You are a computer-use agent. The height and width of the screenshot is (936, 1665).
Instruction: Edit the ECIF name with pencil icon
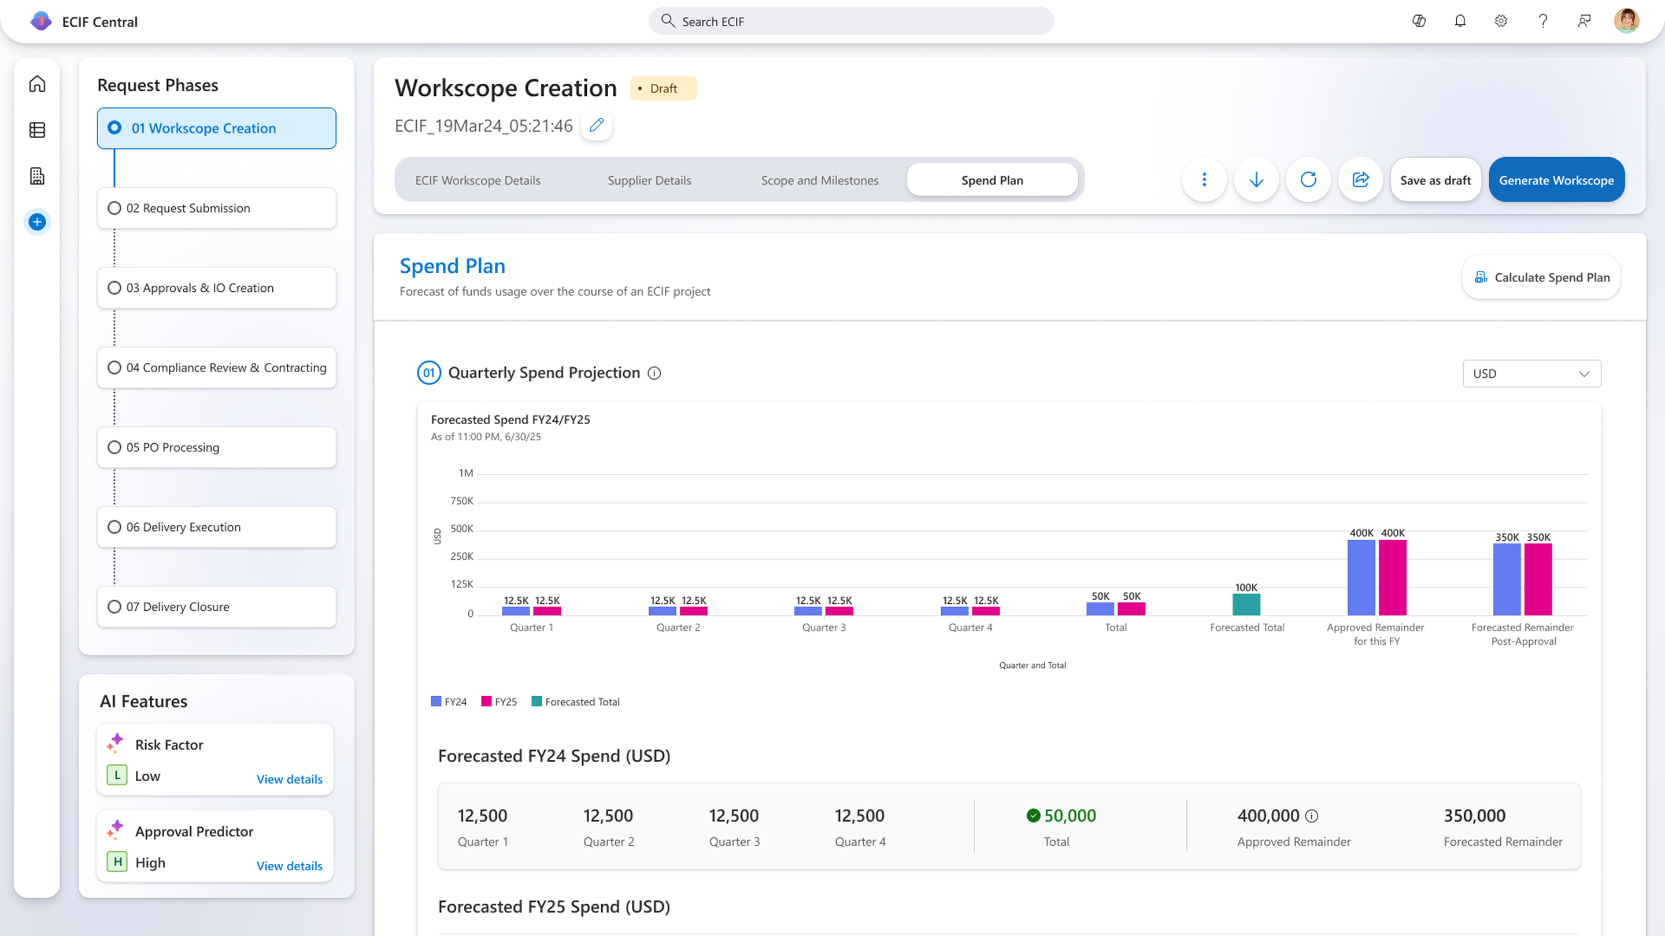pyautogui.click(x=596, y=125)
